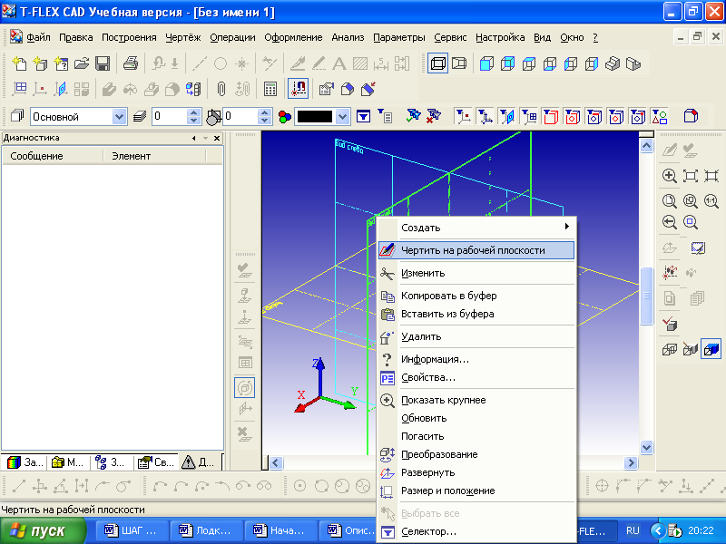This screenshot has height=544, width=726.
Task: Click the level number input field
Action: tap(170, 117)
